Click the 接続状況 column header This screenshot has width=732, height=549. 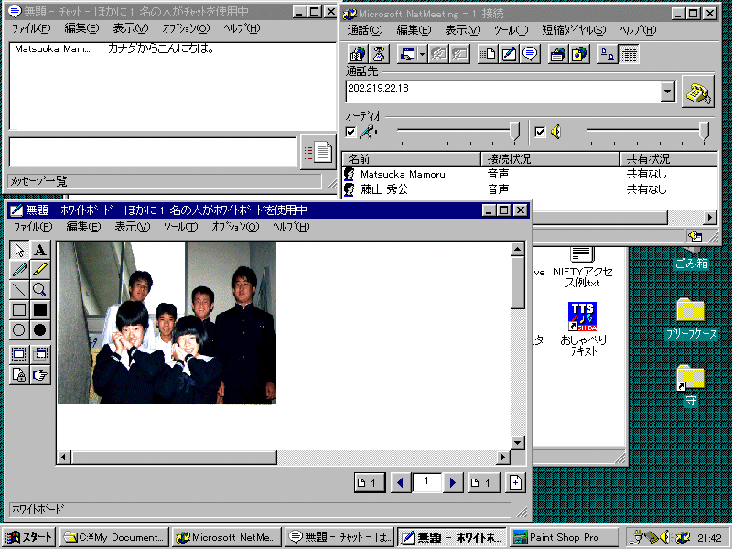click(550, 158)
